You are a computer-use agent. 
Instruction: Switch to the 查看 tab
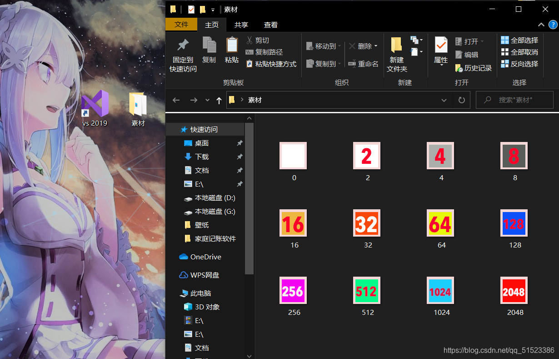coord(270,25)
